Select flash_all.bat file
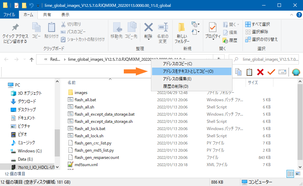This screenshot has height=186, width=303. (x=82, y=100)
